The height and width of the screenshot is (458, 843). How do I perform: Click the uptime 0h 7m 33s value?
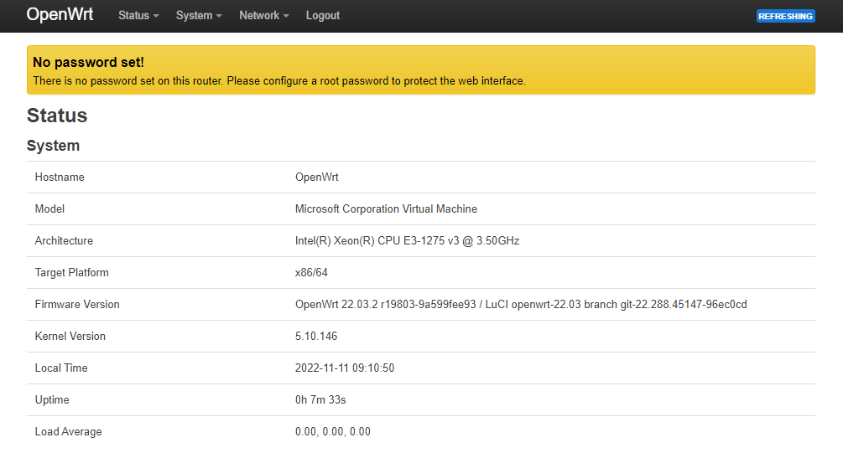(320, 400)
